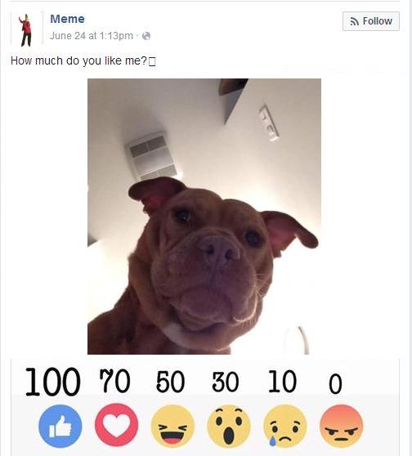Follow the Meme page

click(371, 21)
